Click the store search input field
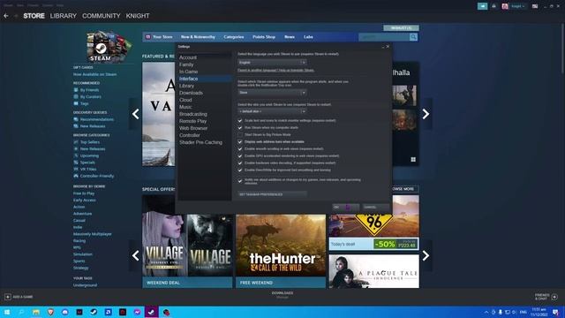 tap(384, 37)
